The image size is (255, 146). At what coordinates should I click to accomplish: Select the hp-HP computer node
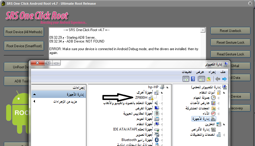pyautogui.click(x=153, y=87)
